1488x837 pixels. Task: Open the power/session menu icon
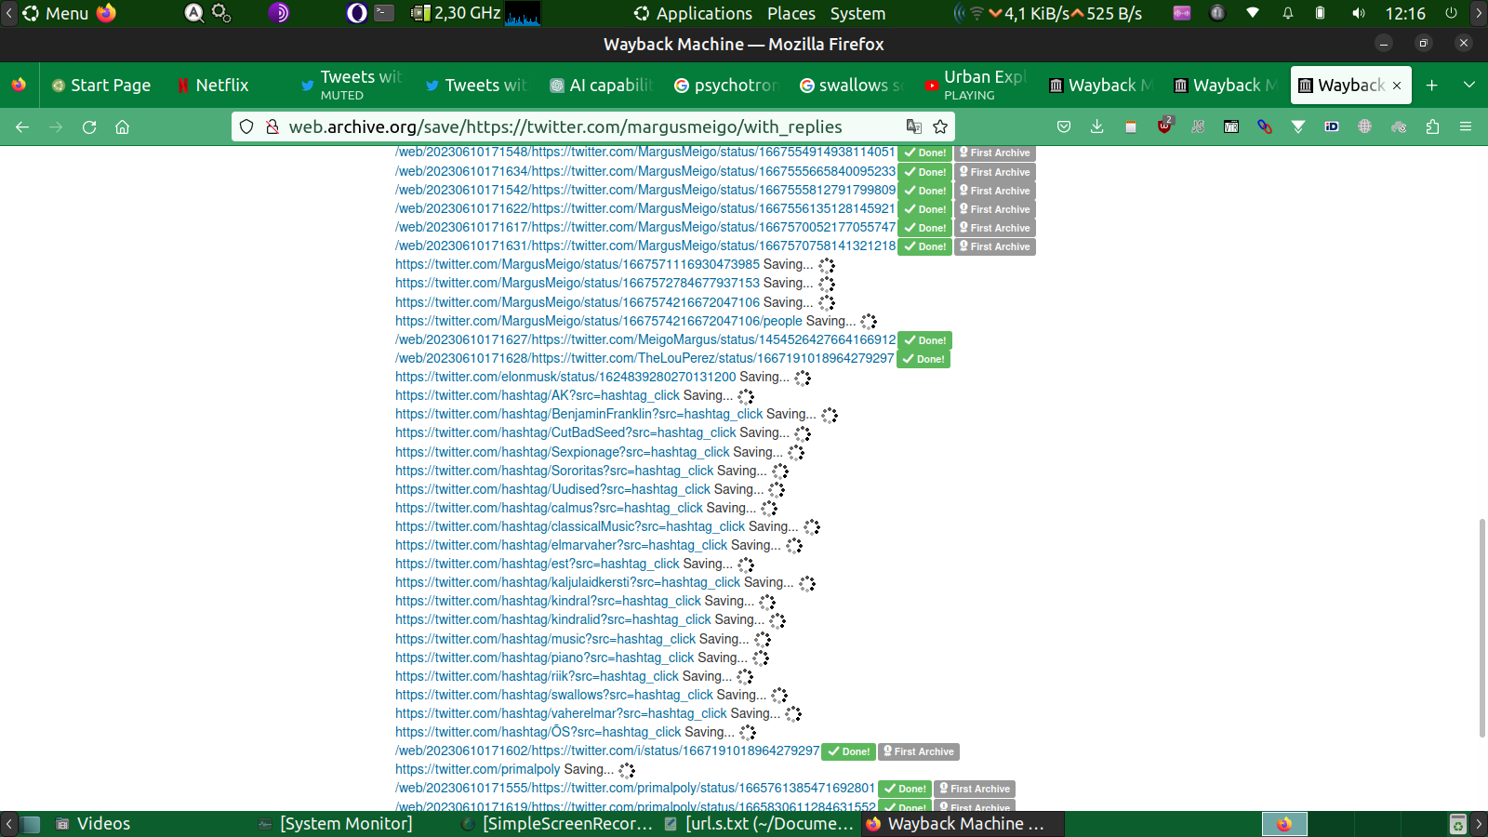pyautogui.click(x=1451, y=13)
